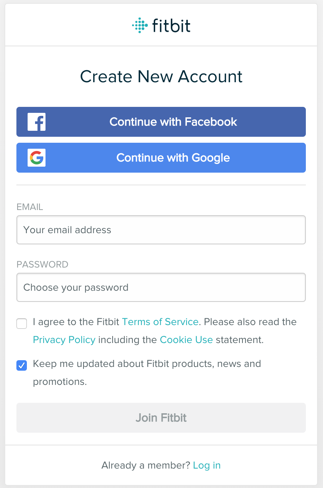Viewport: 323px width, 488px height.
Task: Click the Your email address field
Action: 161,230
